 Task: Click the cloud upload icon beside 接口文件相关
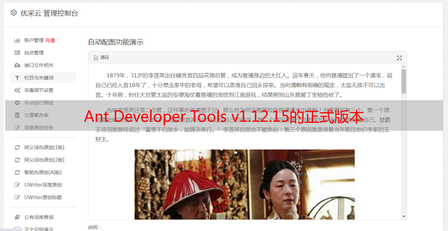pyautogui.click(x=17, y=65)
